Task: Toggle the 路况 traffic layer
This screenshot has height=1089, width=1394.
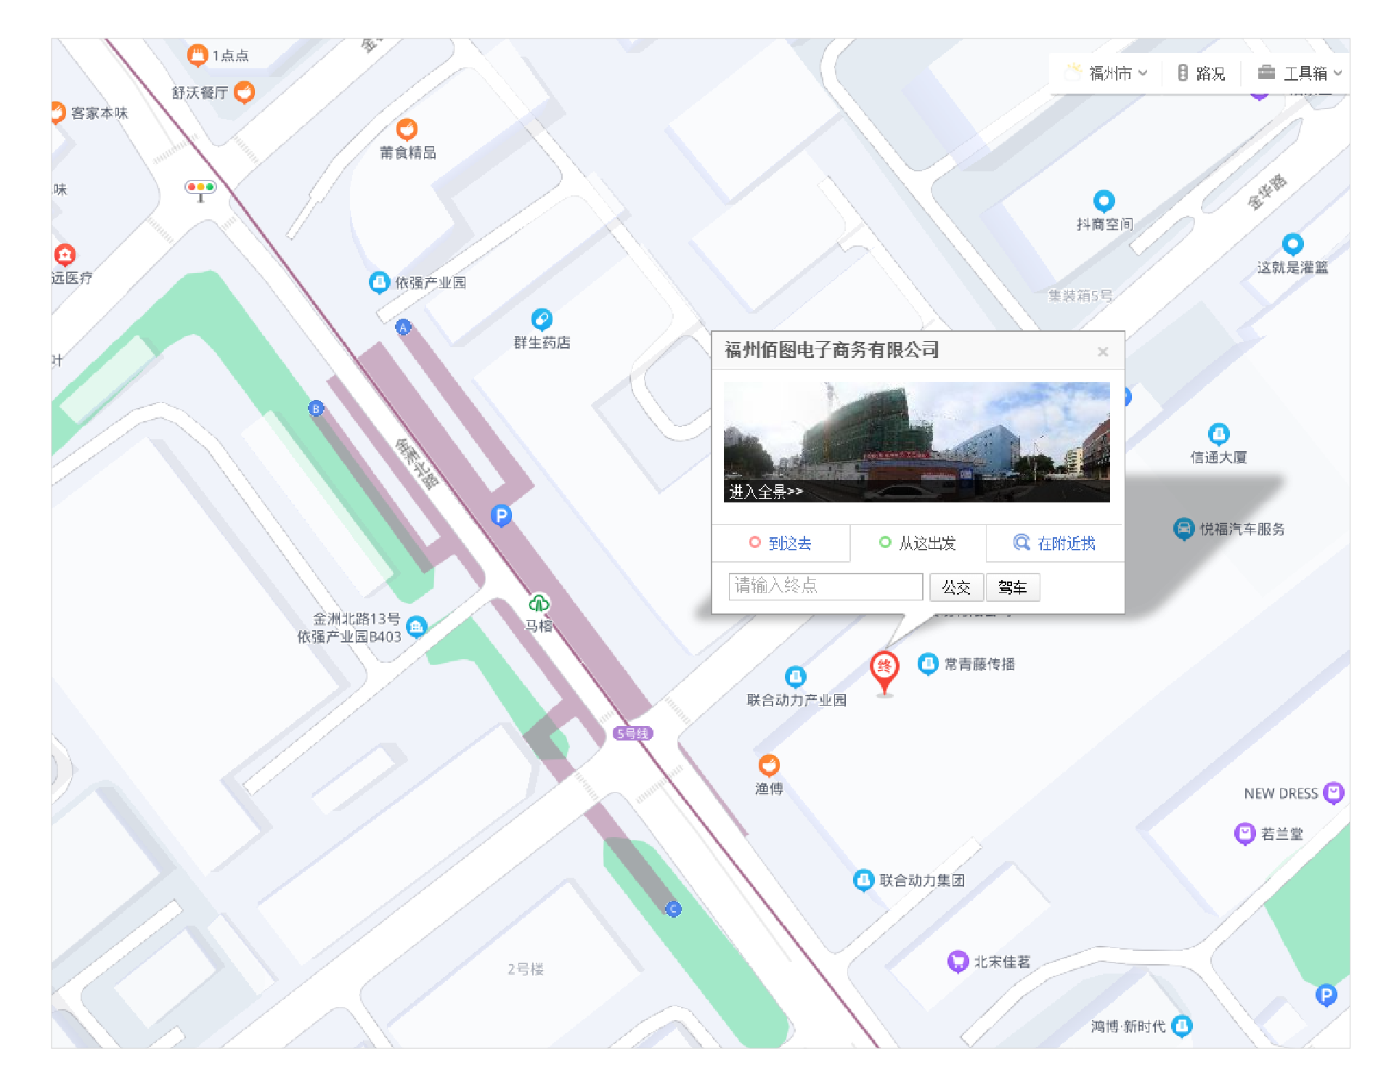Action: [1202, 73]
